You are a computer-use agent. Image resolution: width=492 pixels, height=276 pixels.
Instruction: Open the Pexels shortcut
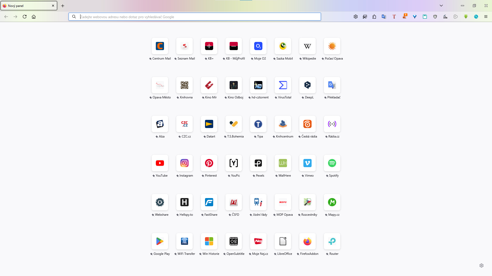(x=258, y=163)
